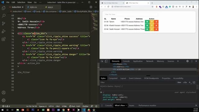Open the VS Code overflow menu ellipsis
The image size is (199, 112).
pyautogui.click(x=40, y=2)
